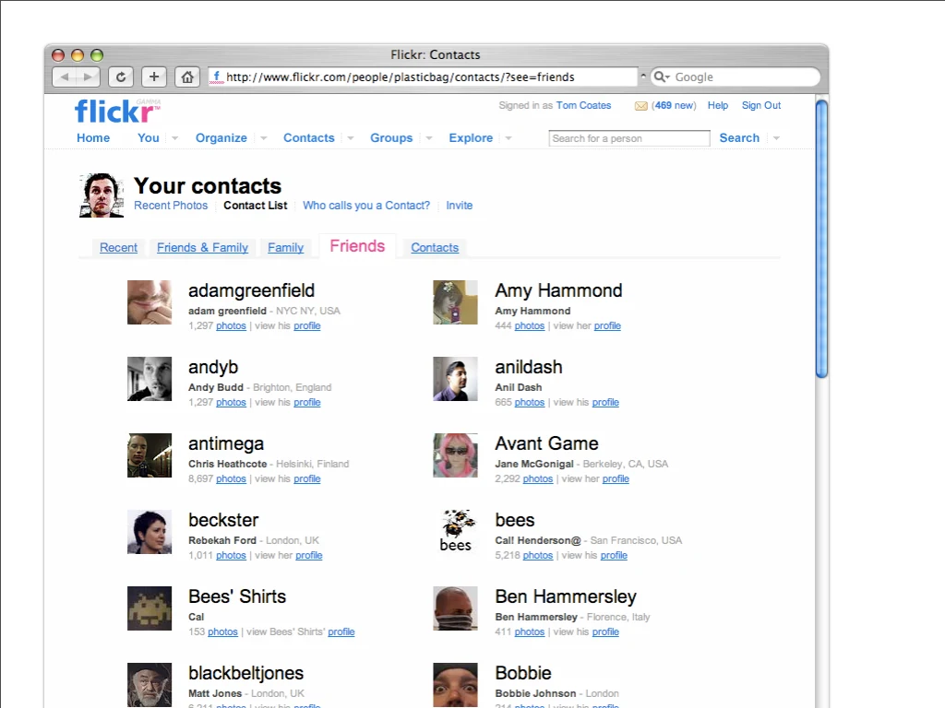Open the Flickr logo homepage
Viewport: 945px width, 708px height.
pos(117,112)
